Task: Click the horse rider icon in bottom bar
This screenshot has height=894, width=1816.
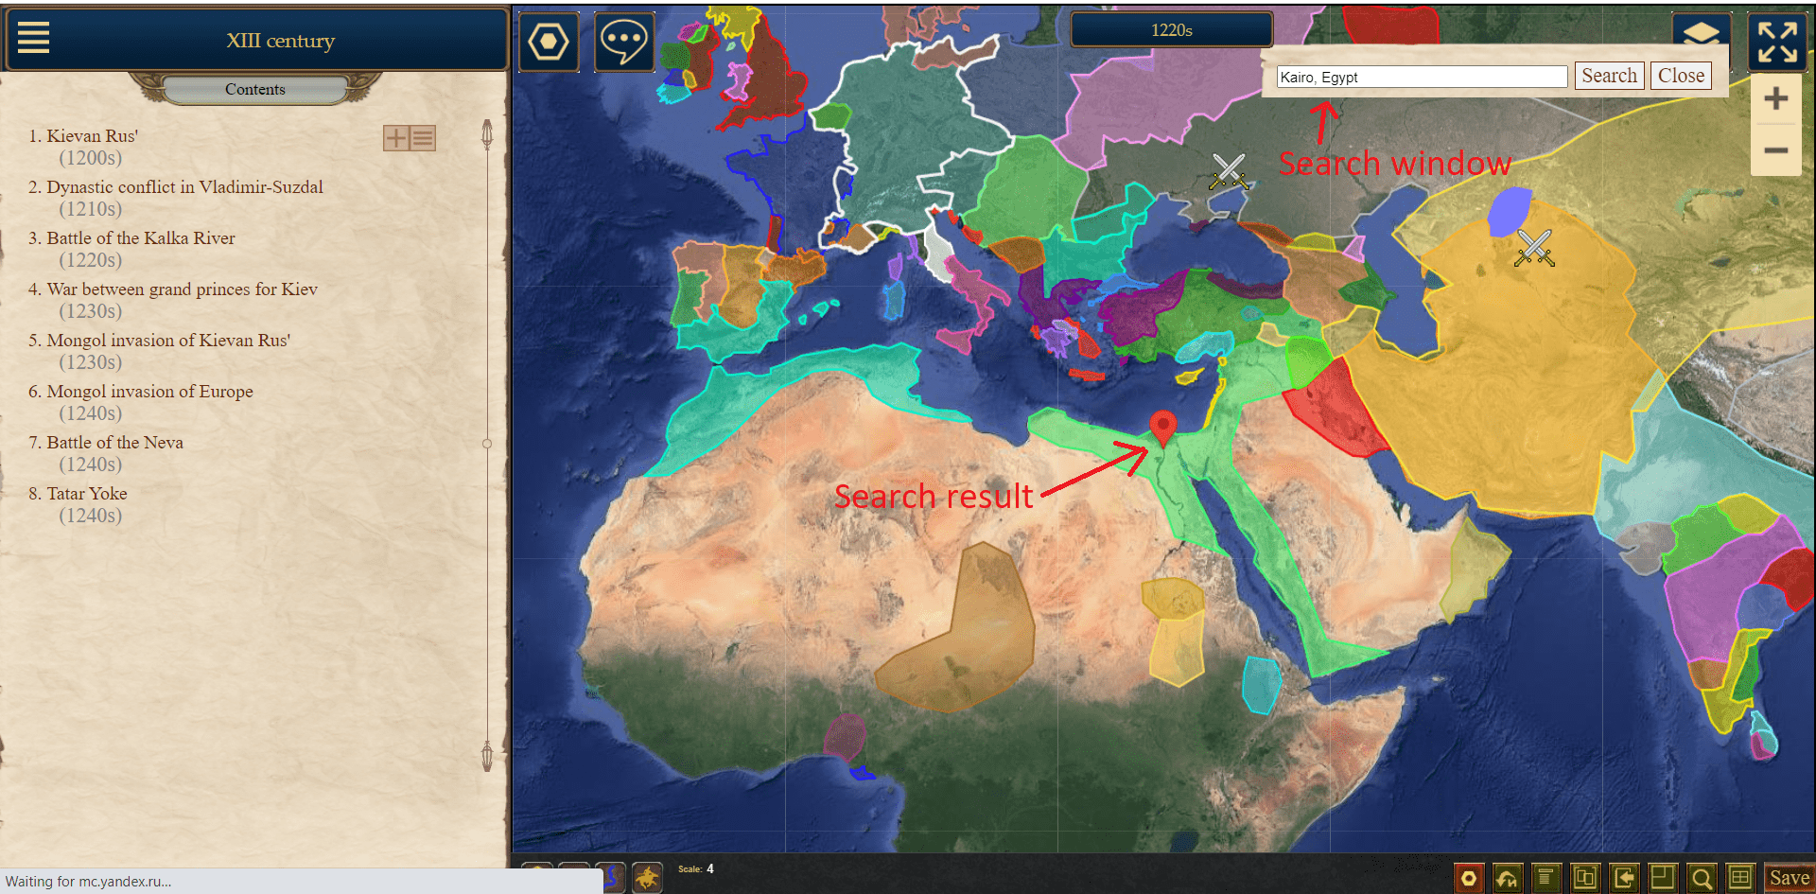Action: coord(647,878)
